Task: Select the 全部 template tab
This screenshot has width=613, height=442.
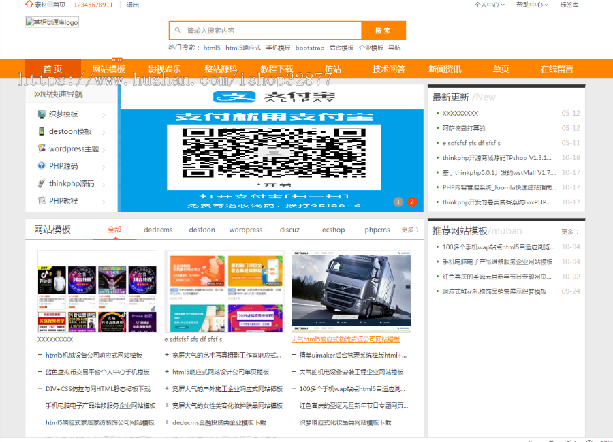Action: point(114,230)
